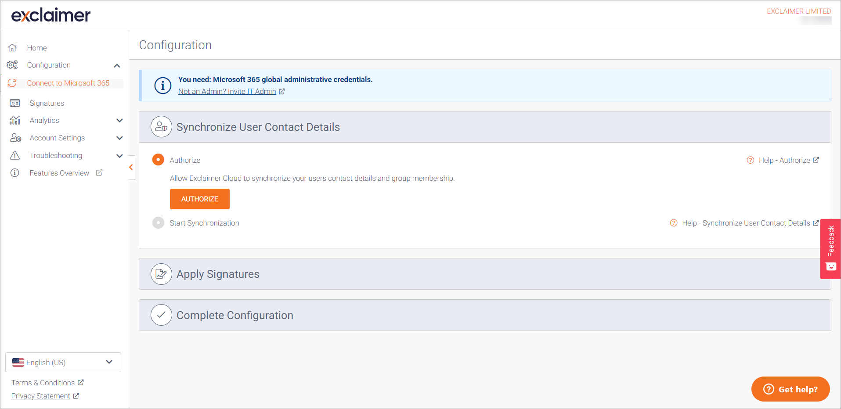Click the Signatures card icon
The height and width of the screenshot is (409, 841).
coord(15,103)
